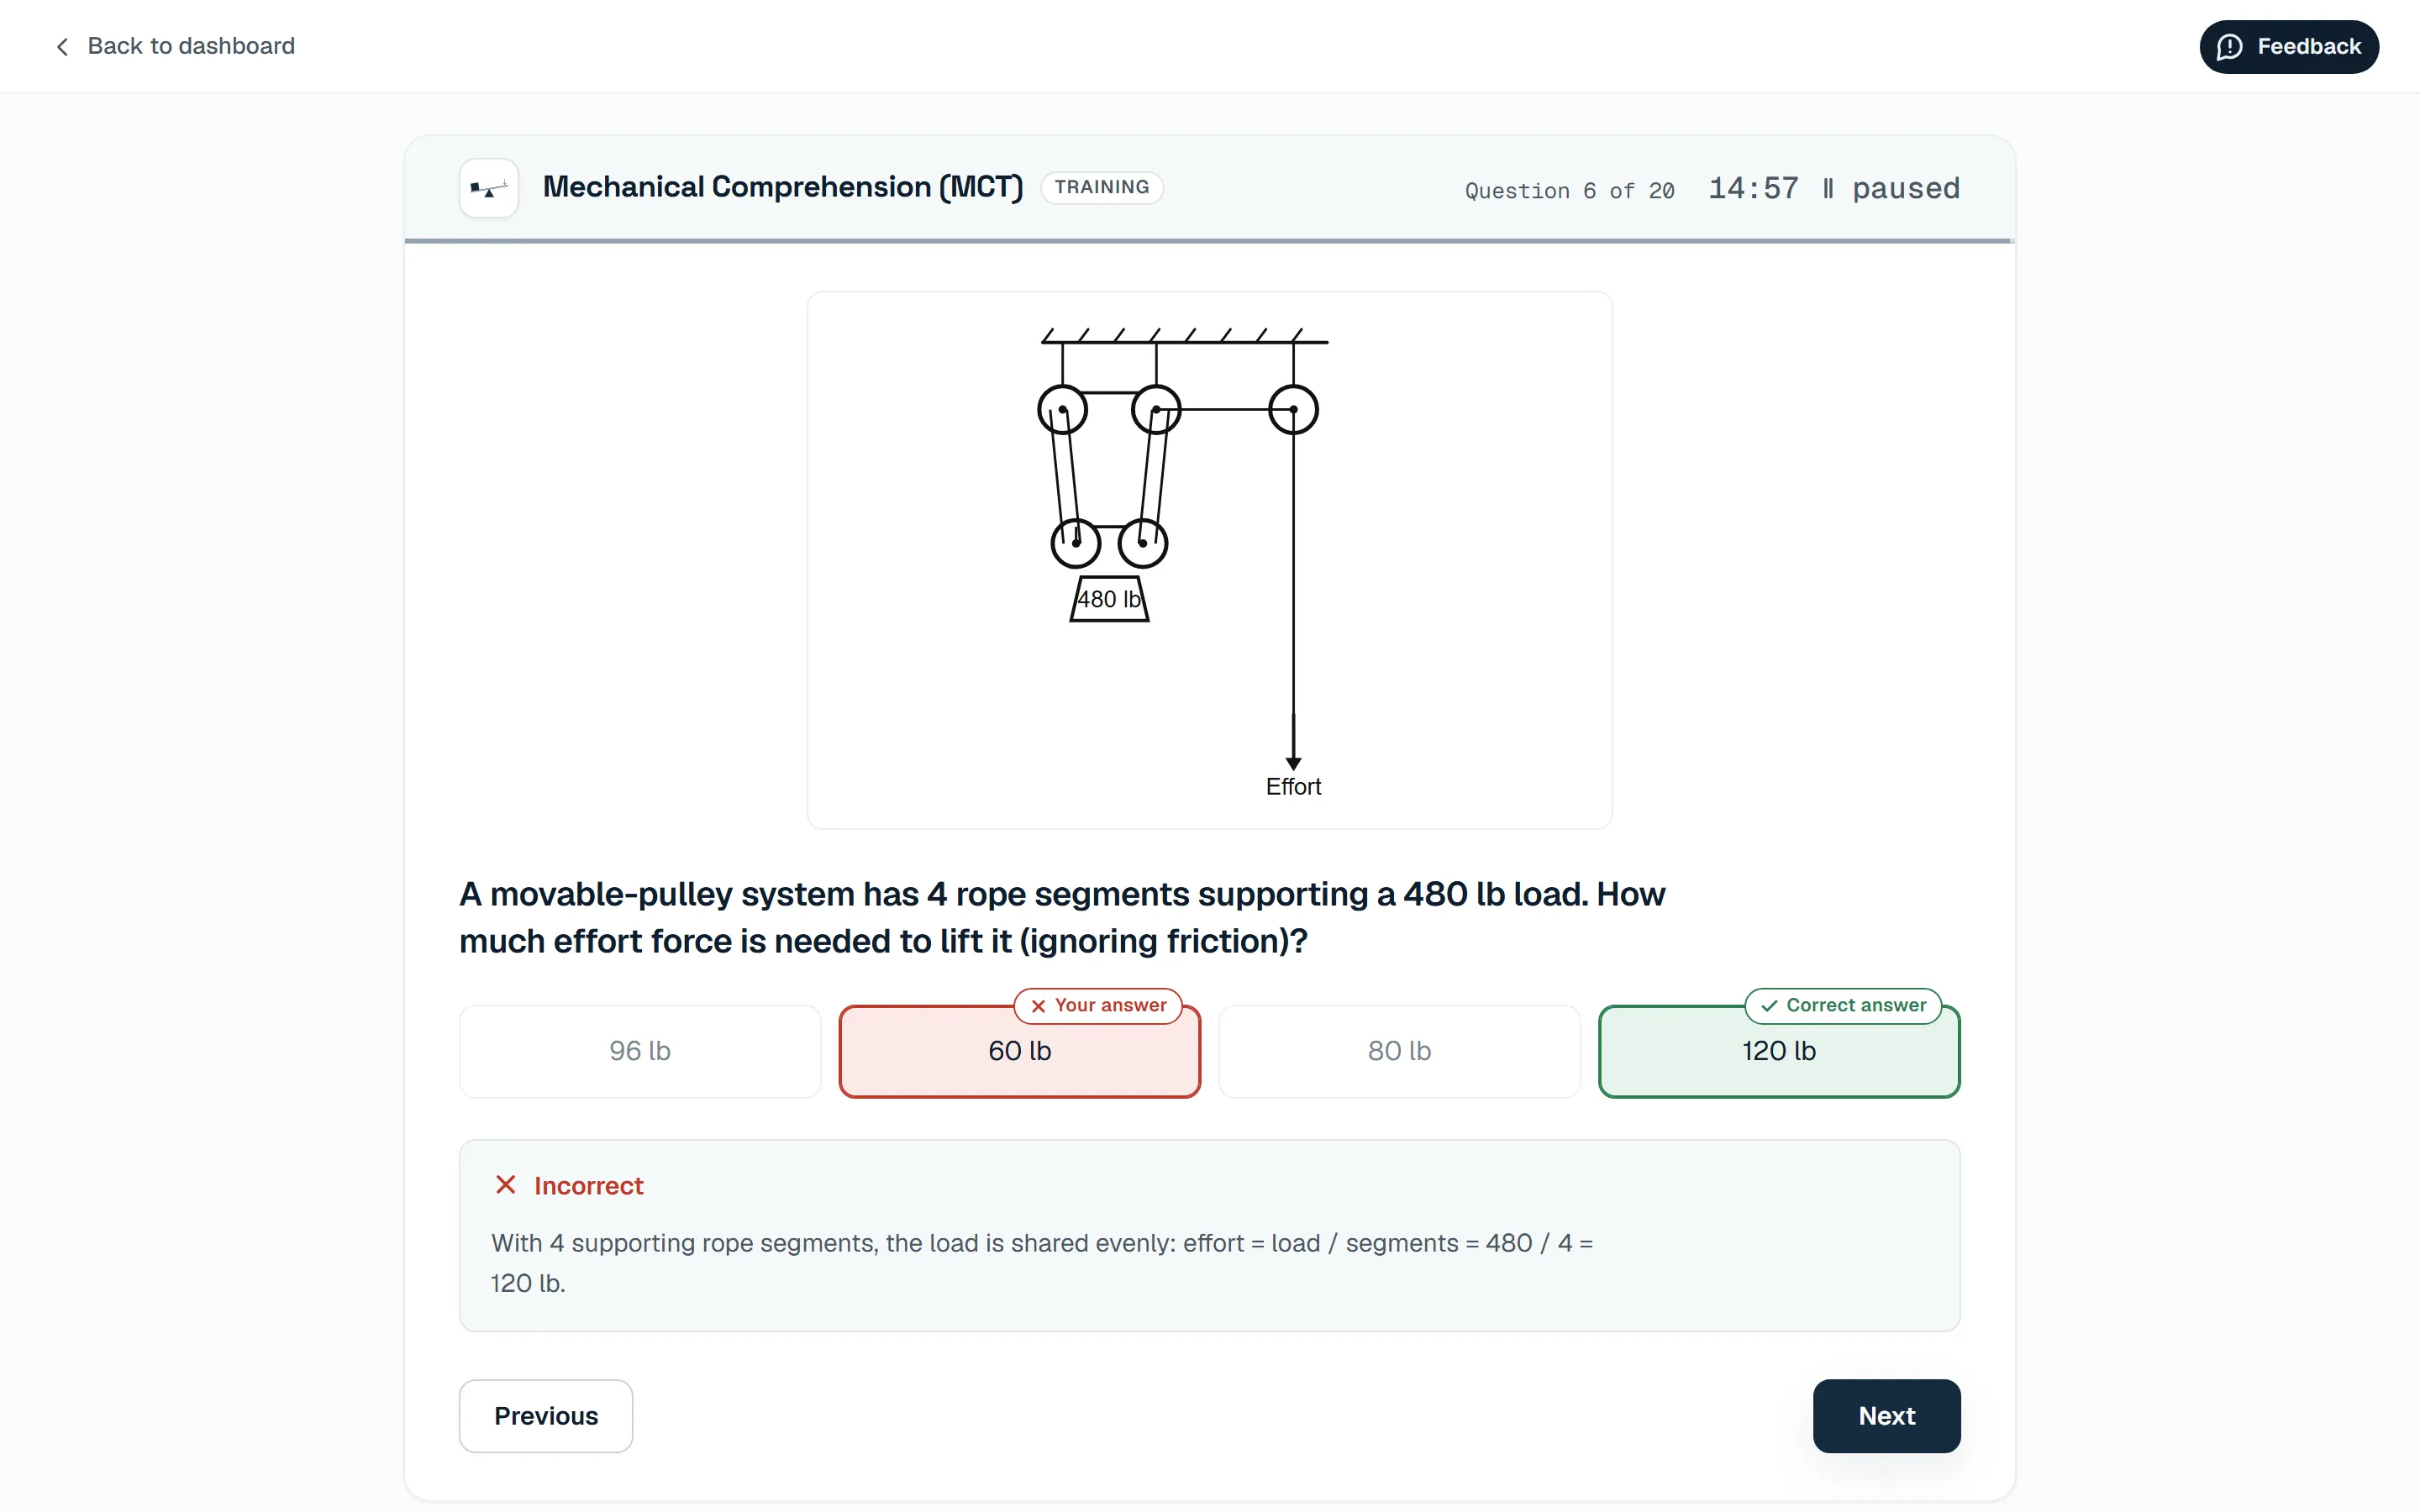2420x1512 pixels.
Task: Click the Feedback speech bubble icon
Action: tap(2229, 47)
